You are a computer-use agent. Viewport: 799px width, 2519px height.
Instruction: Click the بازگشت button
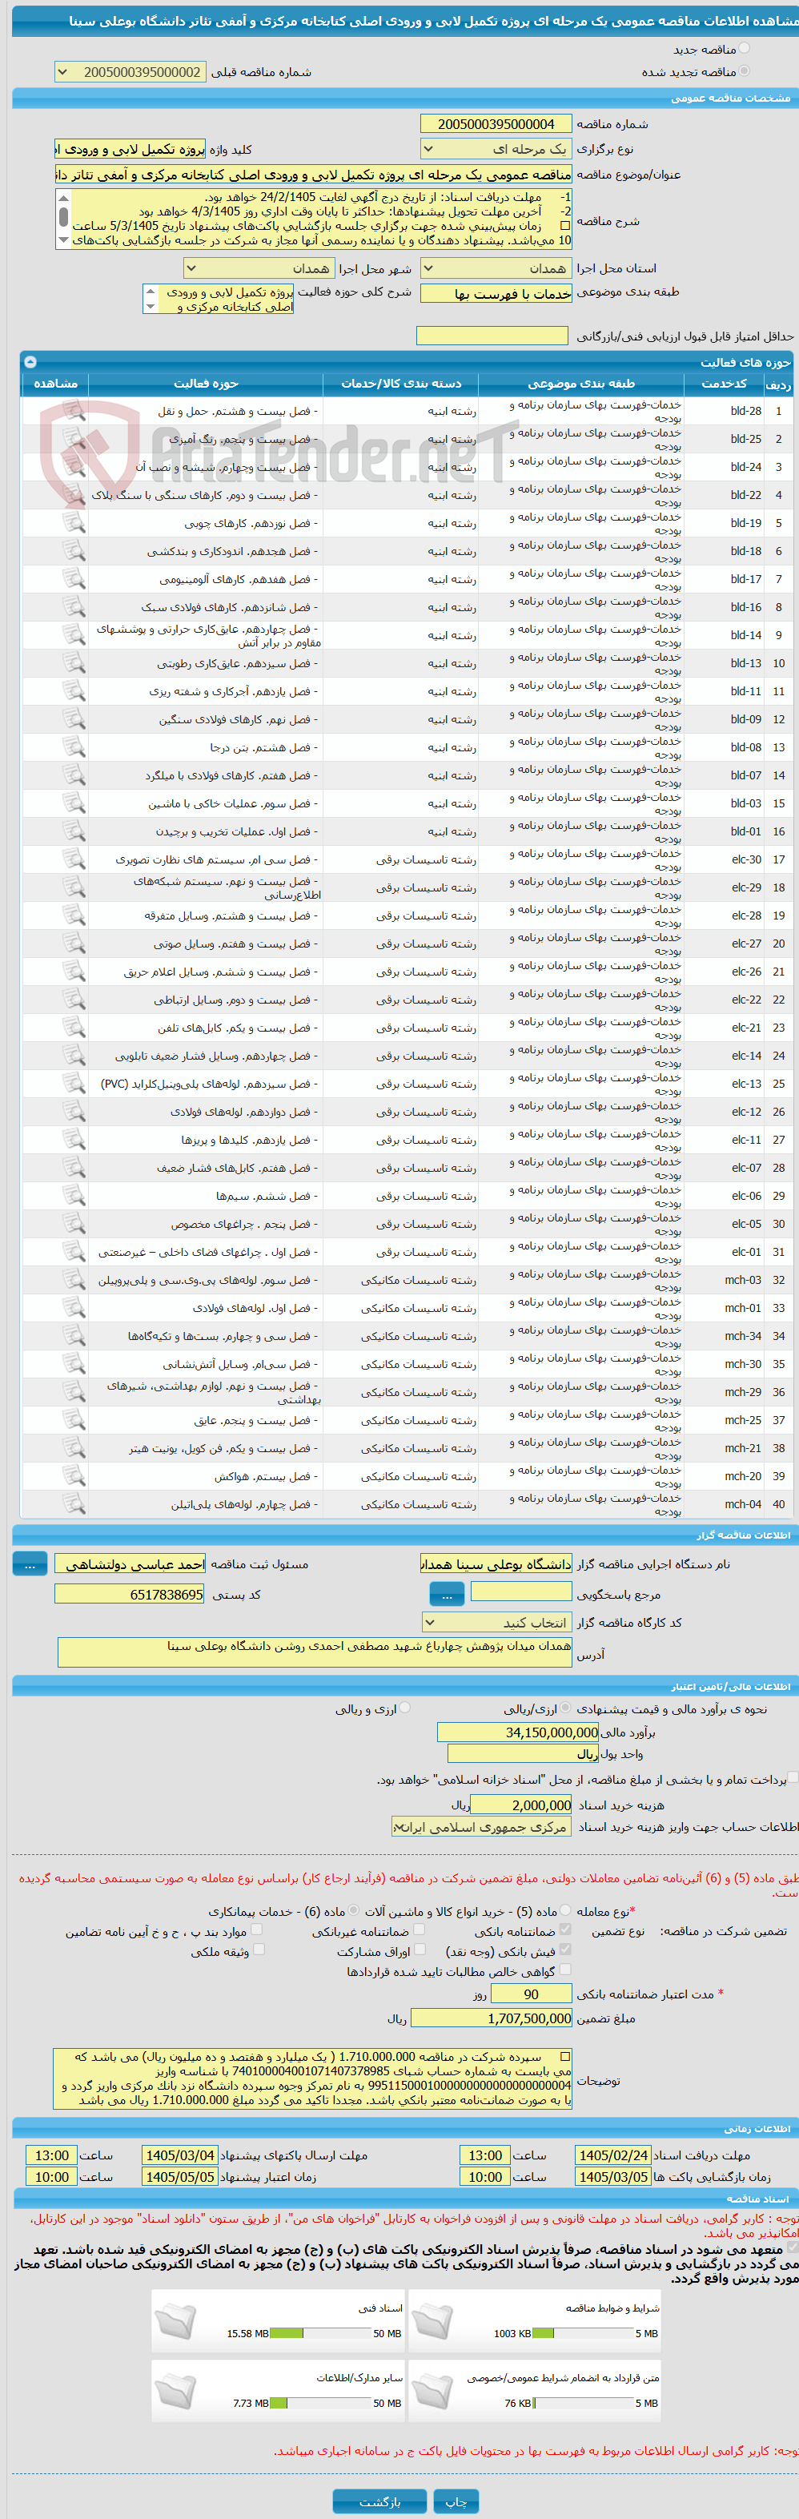tap(379, 2501)
